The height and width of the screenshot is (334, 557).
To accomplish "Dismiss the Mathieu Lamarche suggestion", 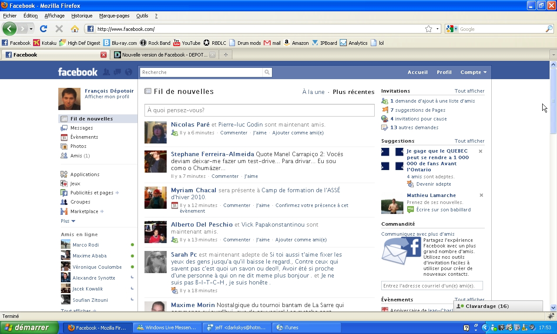I will point(481,195).
